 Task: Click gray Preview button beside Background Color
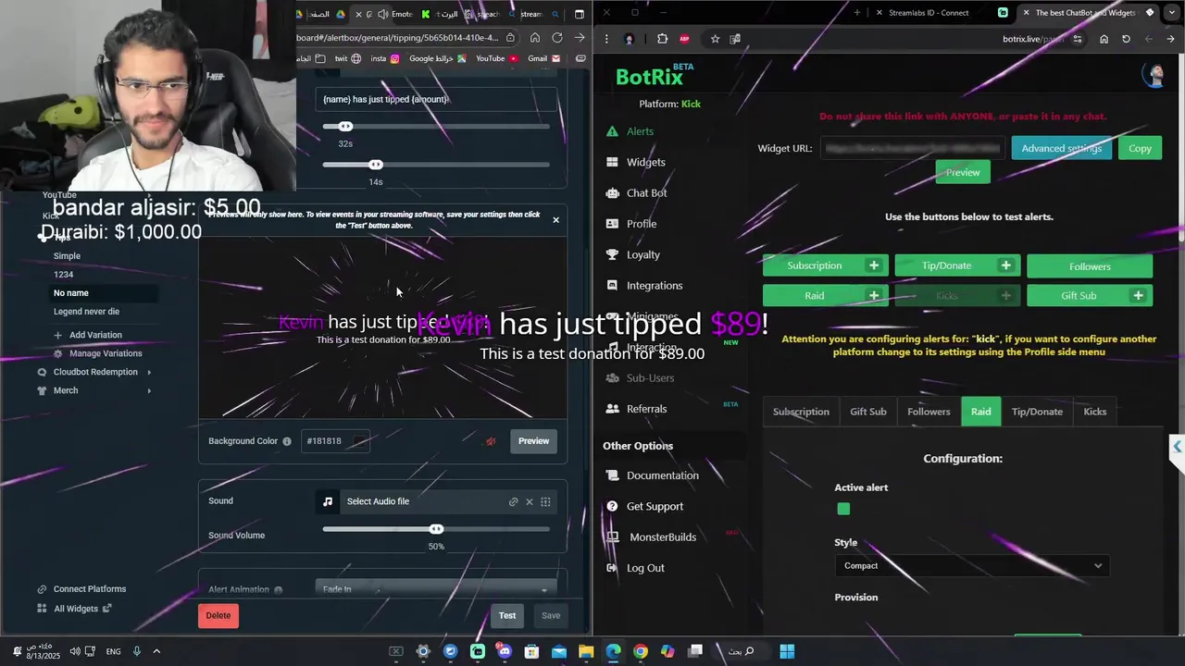pos(533,441)
